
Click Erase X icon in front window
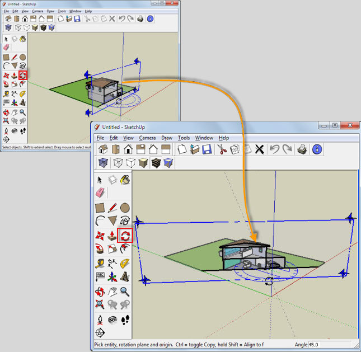(x=260, y=149)
